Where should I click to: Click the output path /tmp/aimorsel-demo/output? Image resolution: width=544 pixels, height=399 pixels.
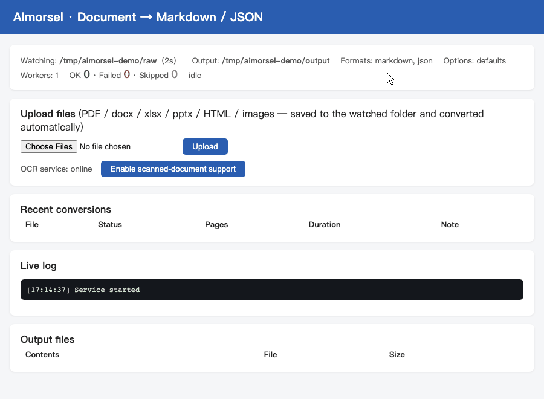point(276,61)
